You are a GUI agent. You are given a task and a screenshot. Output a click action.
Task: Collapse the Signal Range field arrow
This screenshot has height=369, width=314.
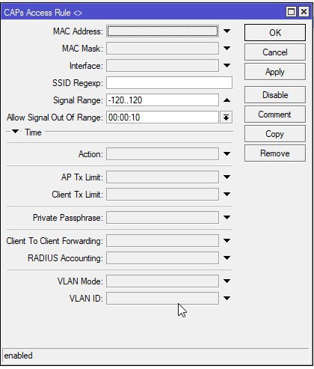[227, 100]
